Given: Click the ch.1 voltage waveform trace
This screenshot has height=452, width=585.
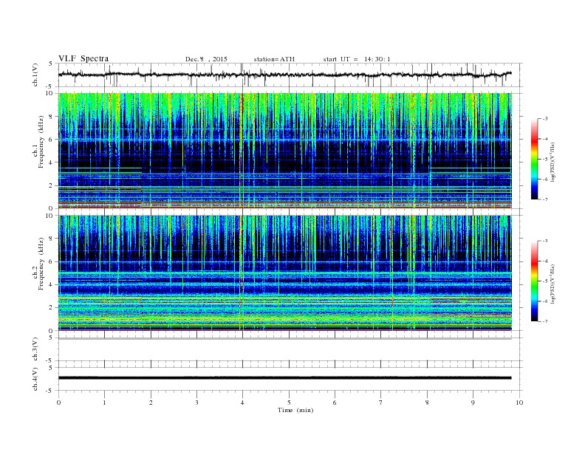Looking at the screenshot, I should [284, 75].
